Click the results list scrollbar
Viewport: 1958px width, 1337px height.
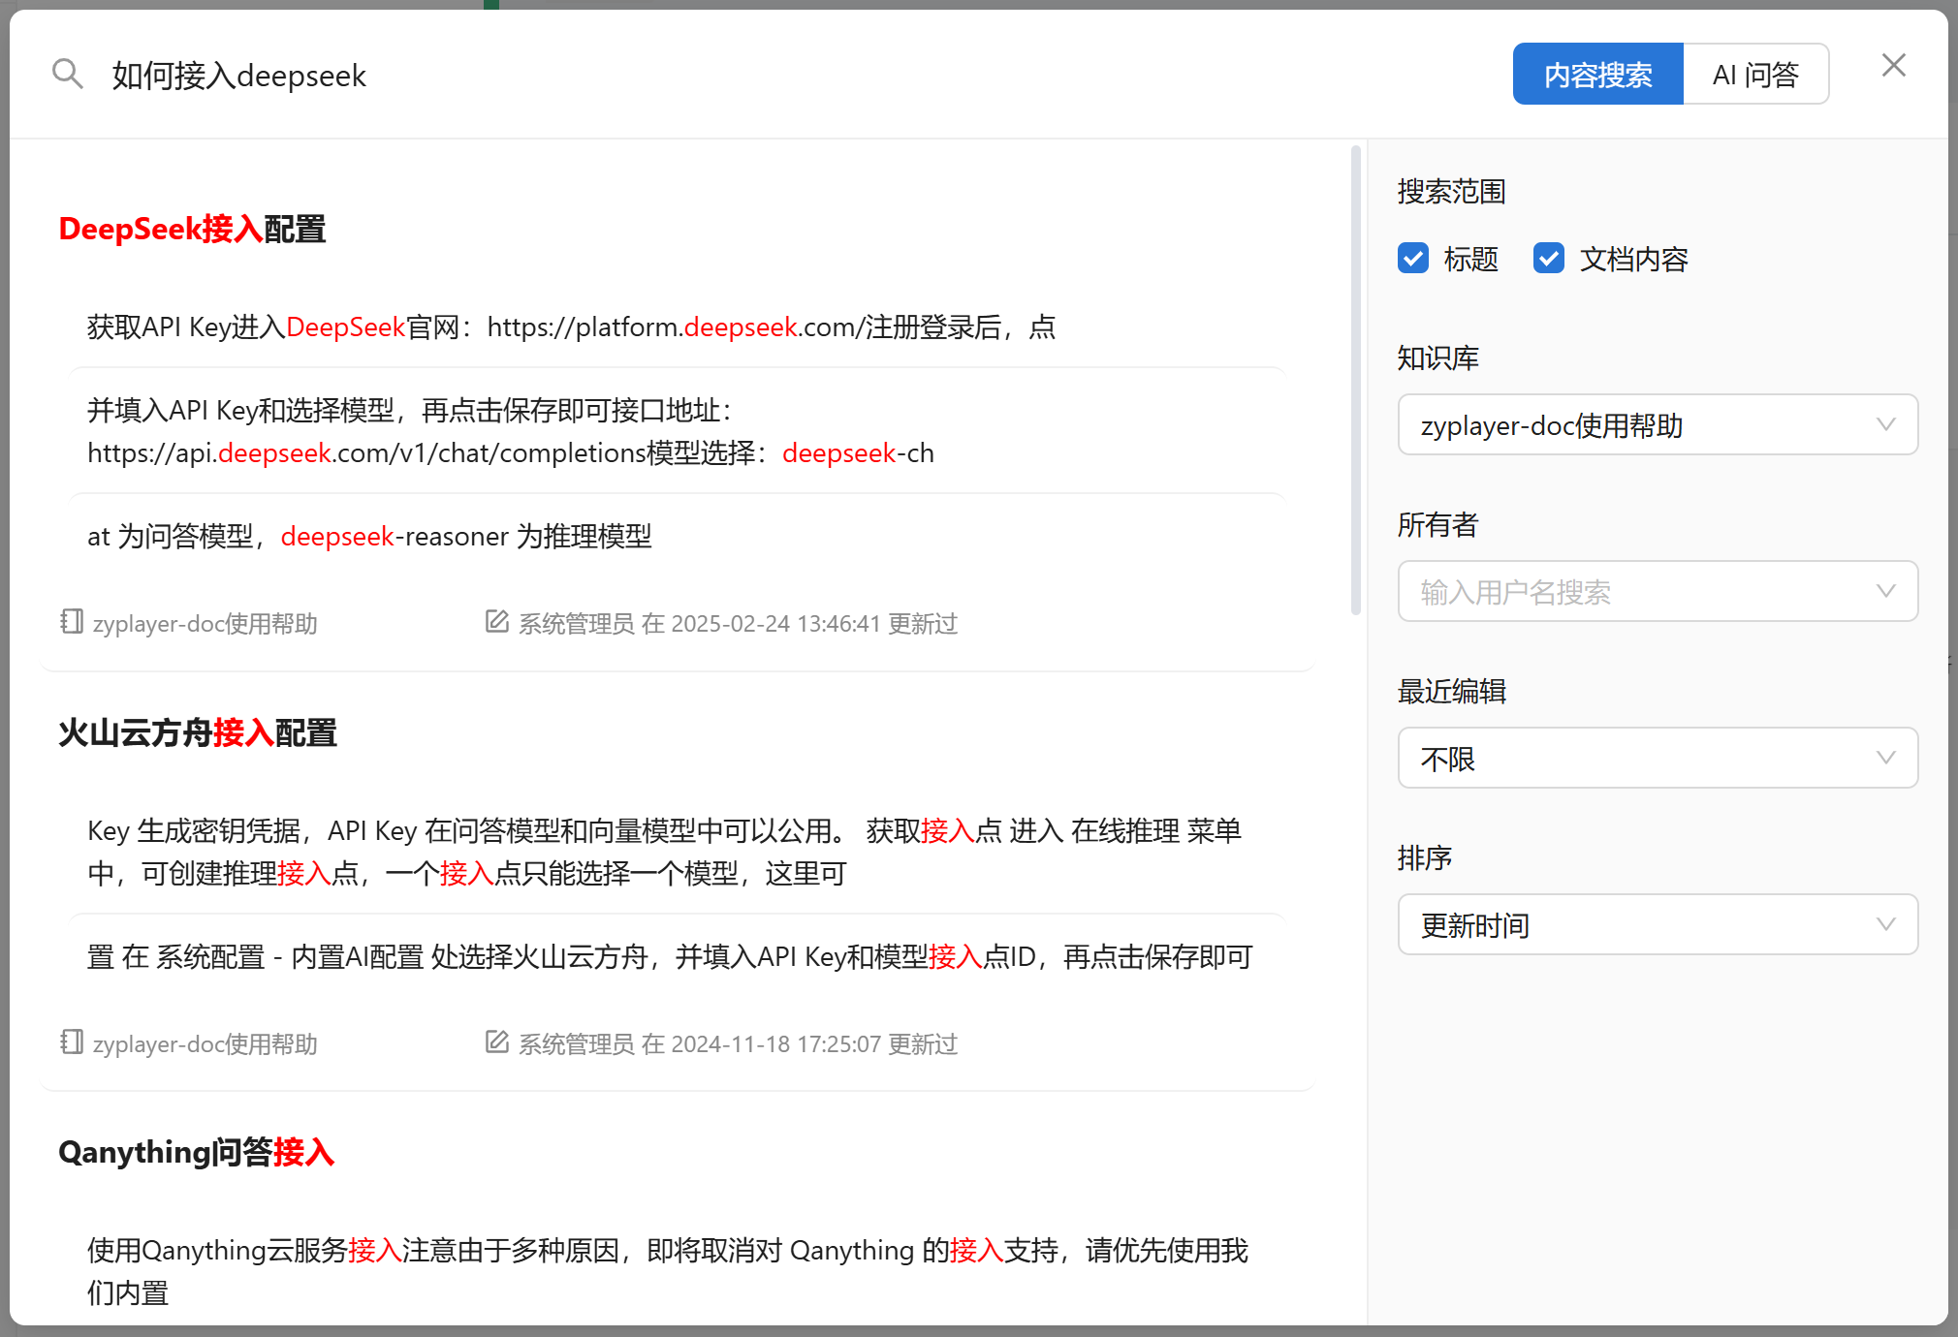(1356, 380)
